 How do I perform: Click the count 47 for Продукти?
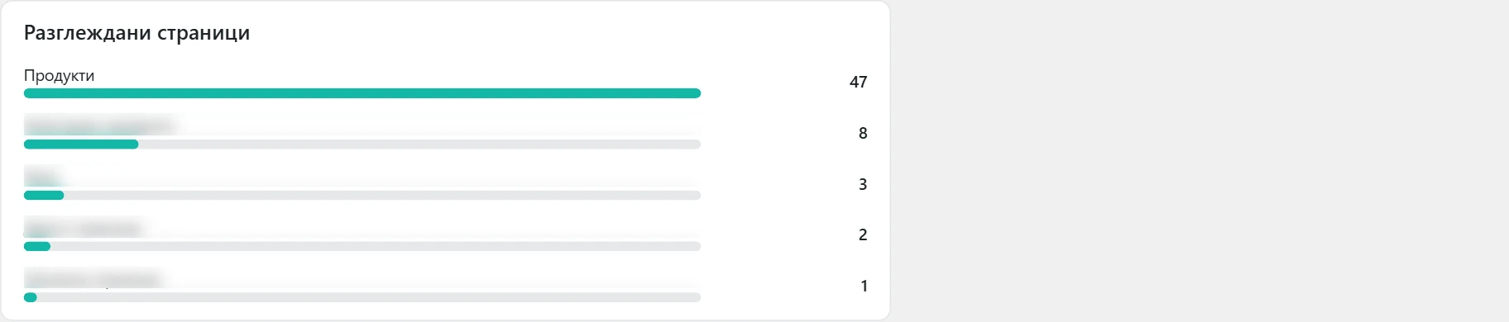(x=858, y=82)
